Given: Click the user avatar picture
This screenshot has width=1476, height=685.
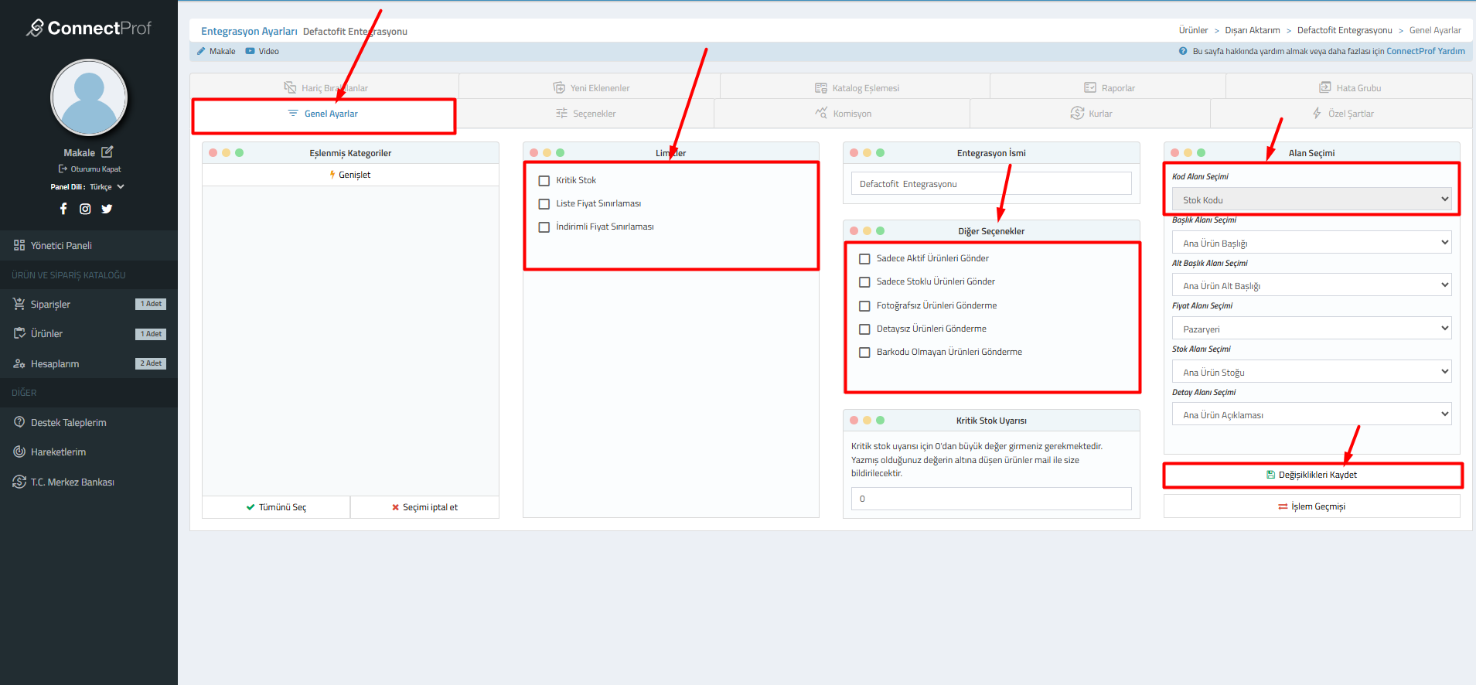Looking at the screenshot, I should [x=89, y=97].
